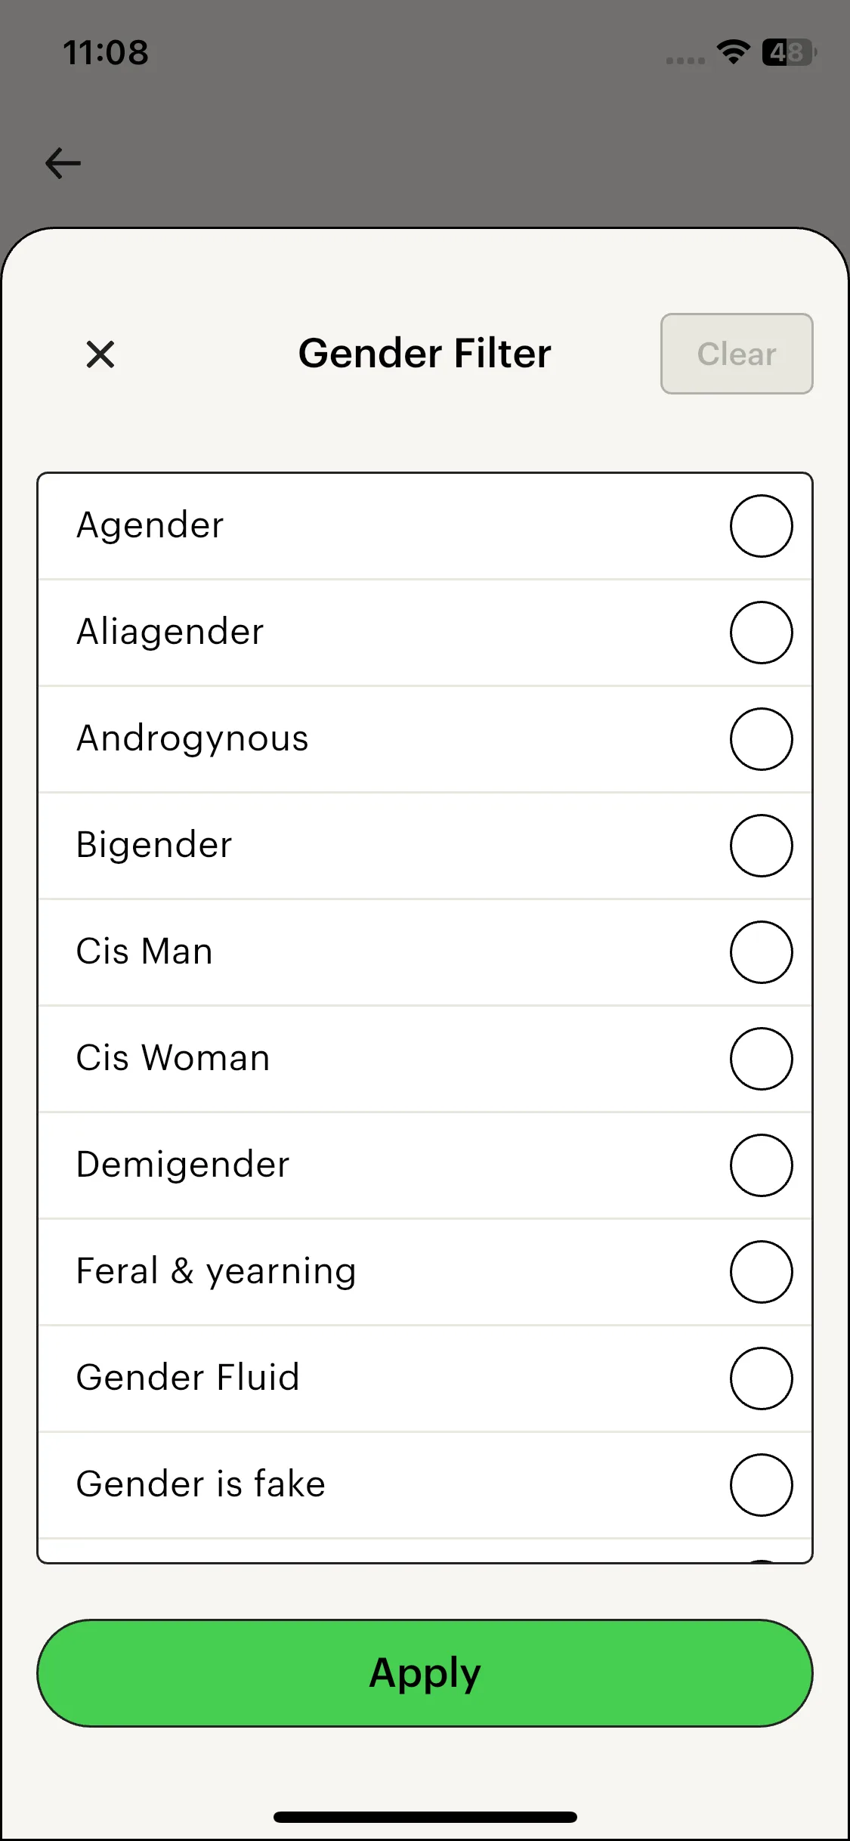Viewport: 850px width, 1841px height.
Task: Tap the Agender list label
Action: 150,525
